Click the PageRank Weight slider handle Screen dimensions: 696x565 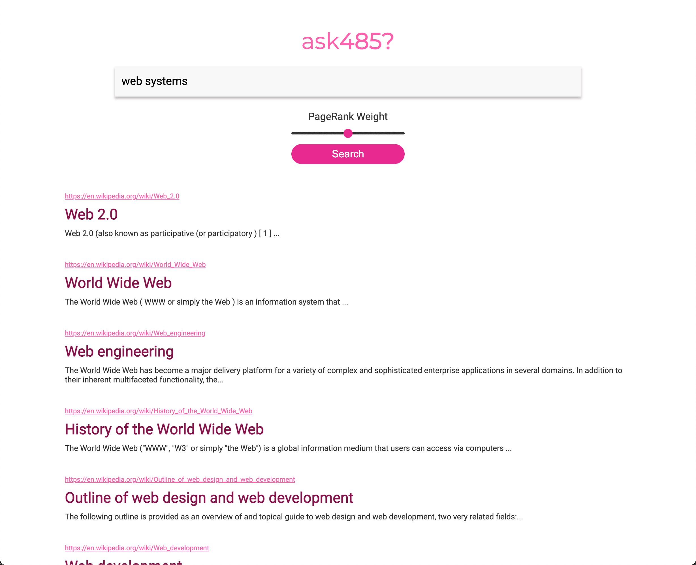point(348,133)
